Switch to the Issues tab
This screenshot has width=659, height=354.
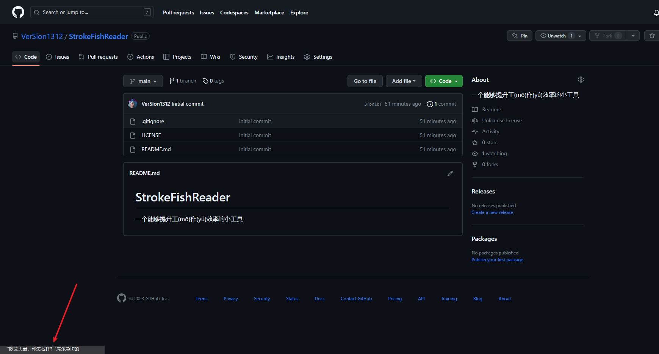click(58, 57)
